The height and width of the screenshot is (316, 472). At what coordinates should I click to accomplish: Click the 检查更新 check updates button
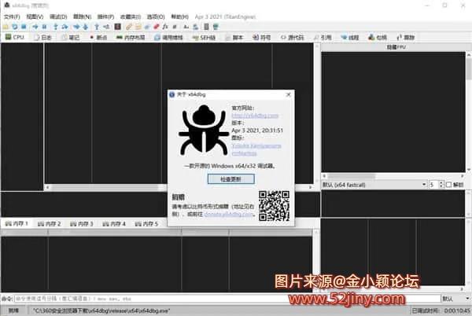pos(230,179)
